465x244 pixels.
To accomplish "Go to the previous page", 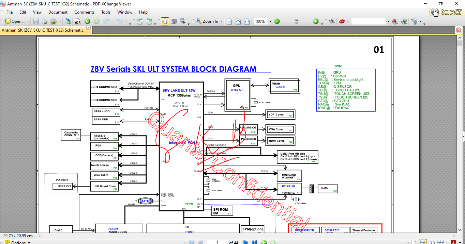I will 200,242.
